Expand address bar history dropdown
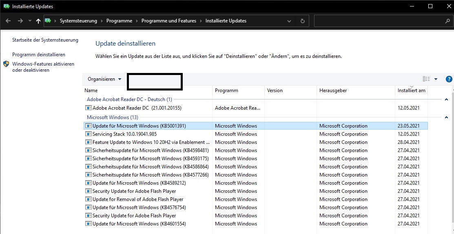The height and width of the screenshot is (234, 454). pos(289,21)
